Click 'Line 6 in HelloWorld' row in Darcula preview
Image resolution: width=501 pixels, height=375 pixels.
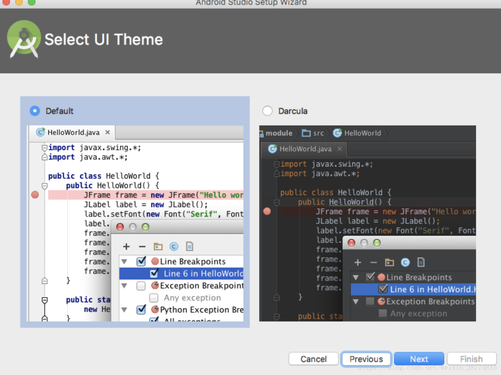coord(413,289)
